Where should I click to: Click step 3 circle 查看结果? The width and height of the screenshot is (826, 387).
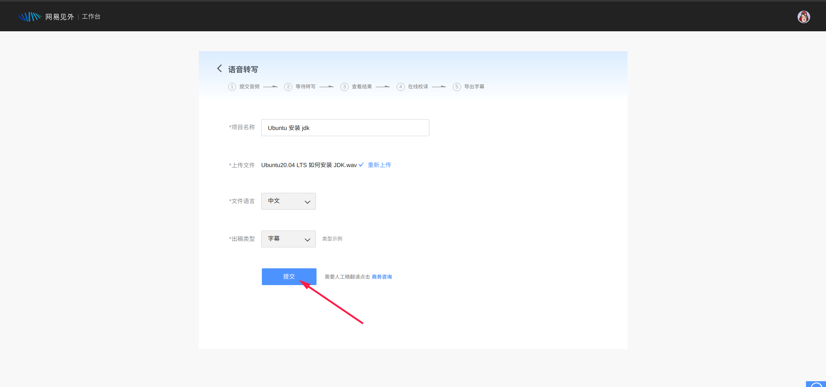344,87
